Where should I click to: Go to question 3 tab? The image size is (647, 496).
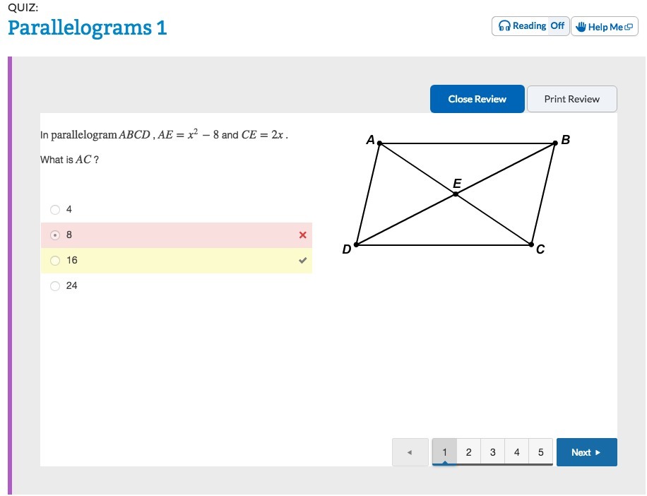[x=493, y=452]
